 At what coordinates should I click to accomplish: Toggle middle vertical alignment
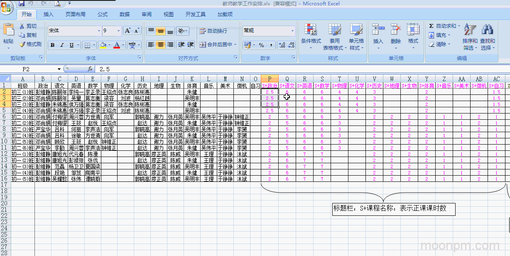tap(161, 31)
